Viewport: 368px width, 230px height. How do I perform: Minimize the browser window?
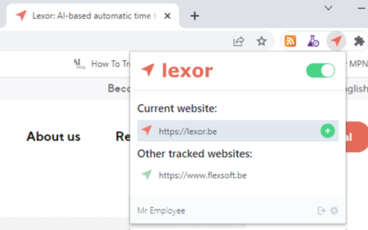pyautogui.click(x=362, y=9)
